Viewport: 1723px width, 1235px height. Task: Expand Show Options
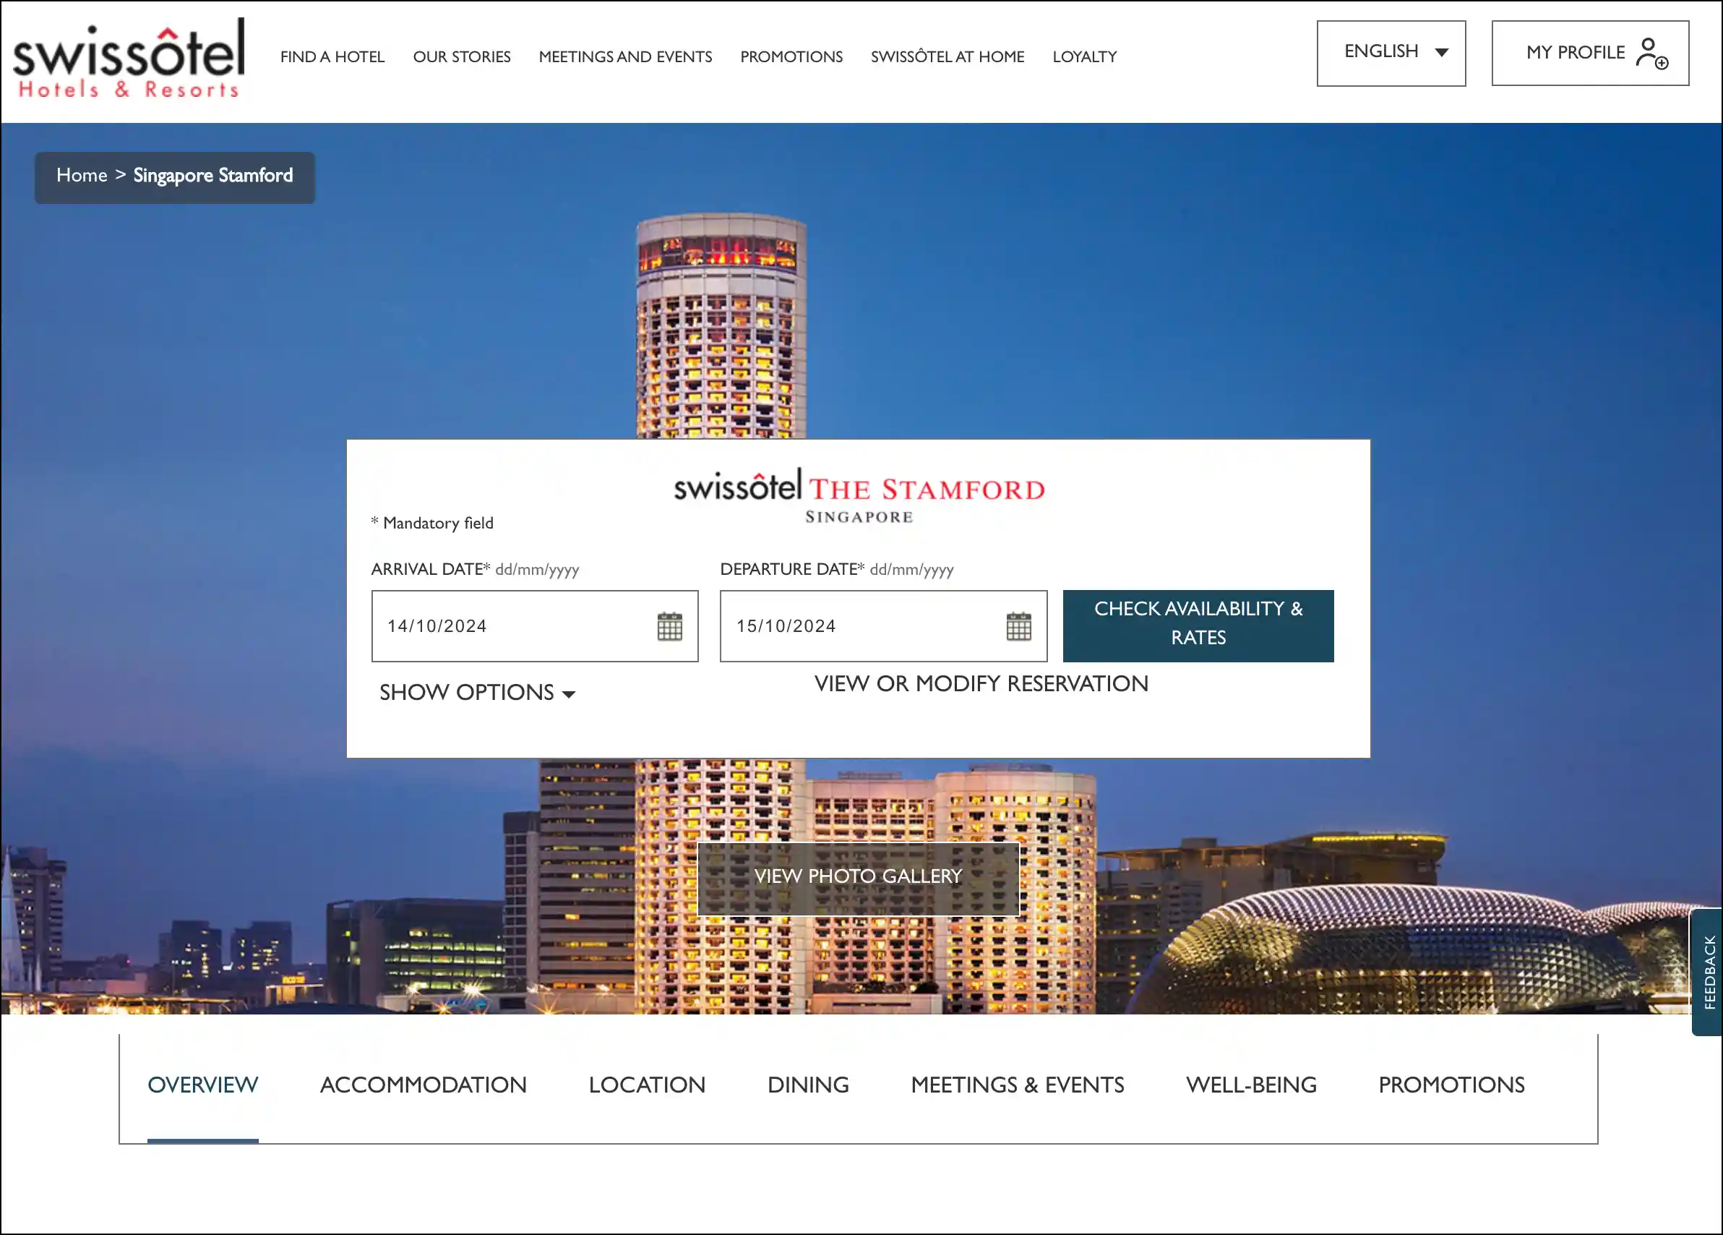[477, 693]
